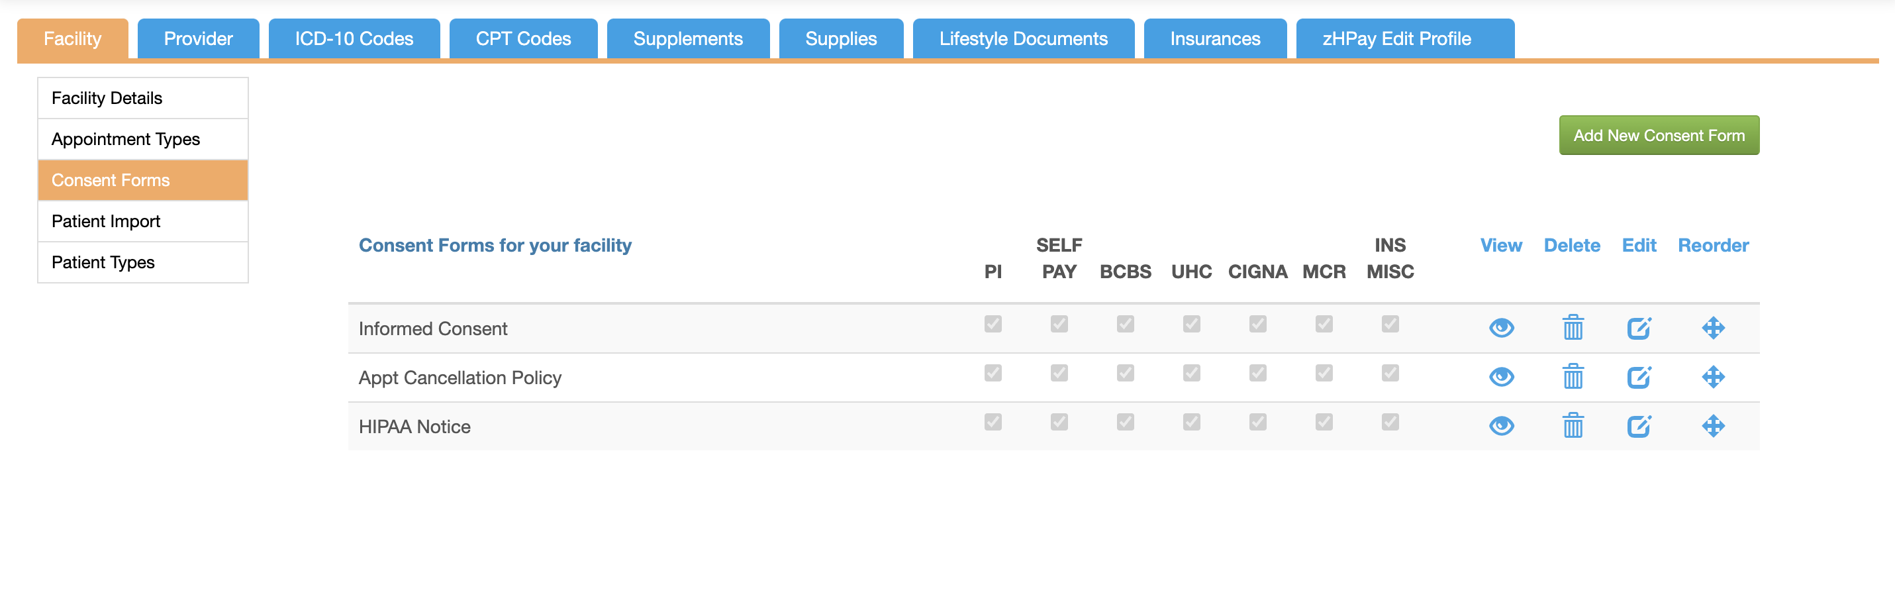Toggle SELF PAY checkbox for HIPAA Notice
The height and width of the screenshot is (608, 1895).
click(1059, 422)
